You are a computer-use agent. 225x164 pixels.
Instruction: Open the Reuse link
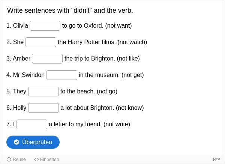point(16,160)
